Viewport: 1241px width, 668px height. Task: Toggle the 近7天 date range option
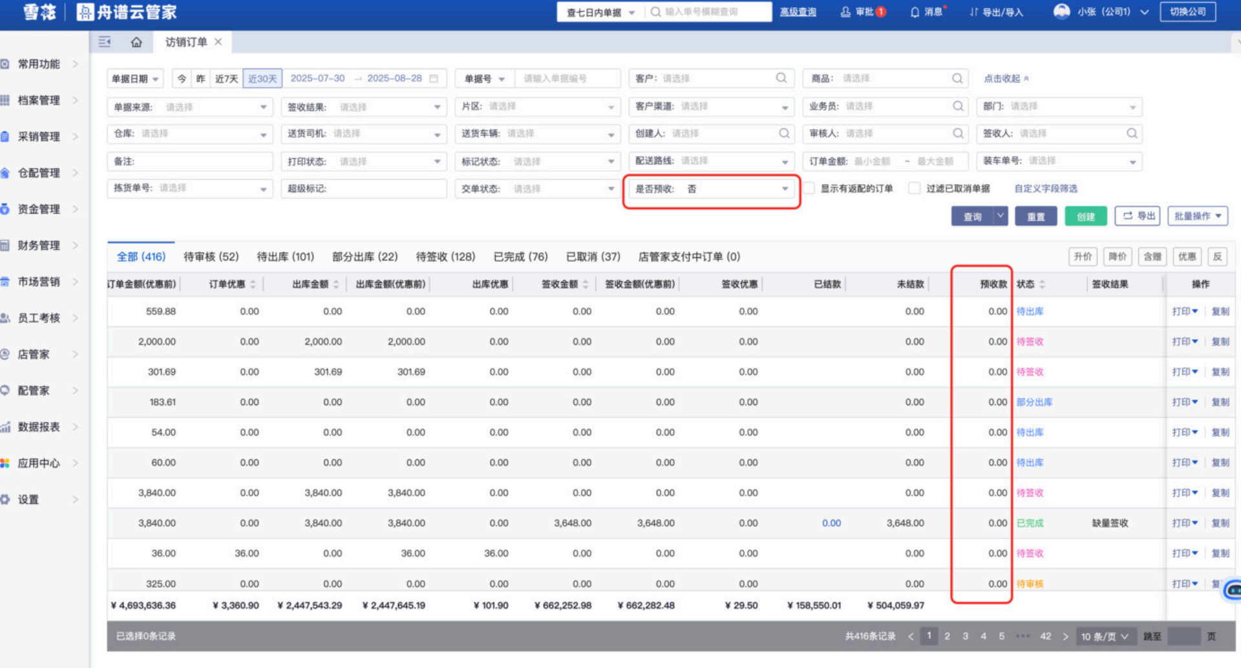[226, 79]
